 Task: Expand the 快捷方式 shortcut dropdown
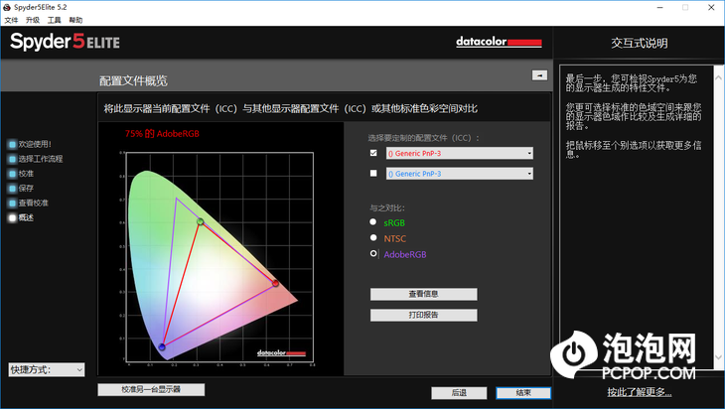47,369
